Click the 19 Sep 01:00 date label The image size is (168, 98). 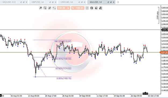(119, 96)
